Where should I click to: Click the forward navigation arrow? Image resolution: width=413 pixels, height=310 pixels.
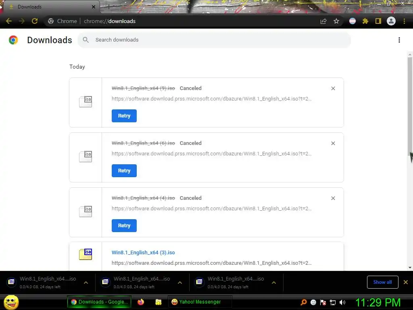coord(22,21)
